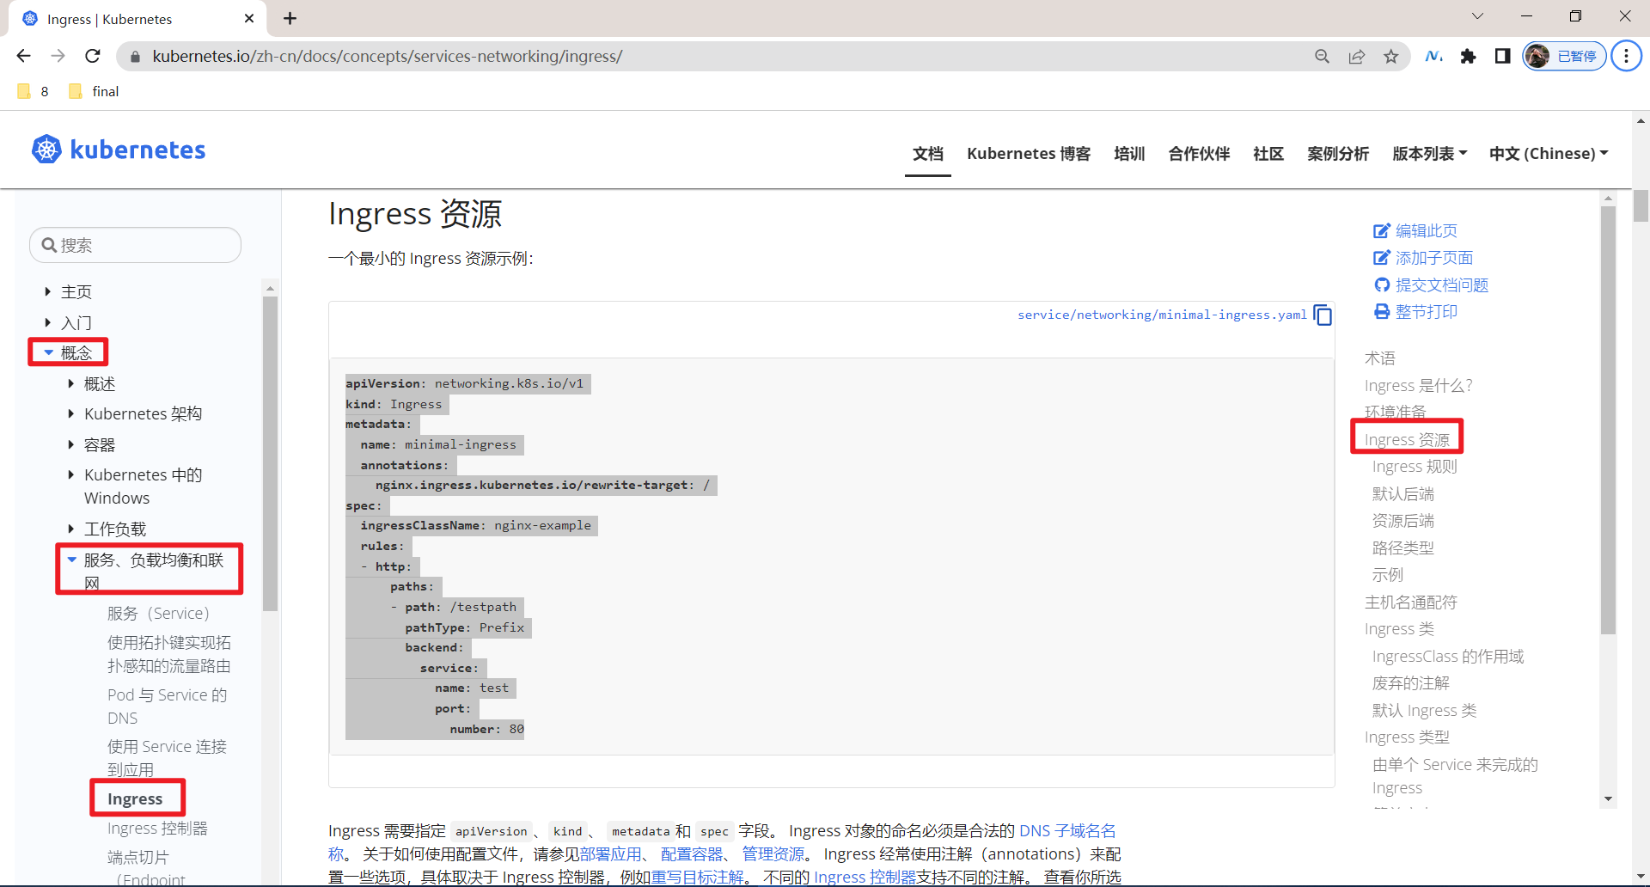The height and width of the screenshot is (887, 1650).
Task: Collapse the 概念 tree section
Action: 49,352
